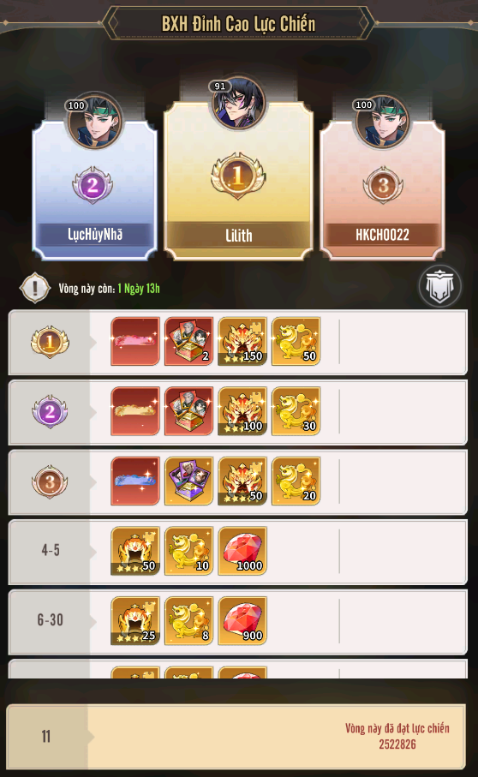Select rank 1 hero card box reward
The width and height of the screenshot is (478, 777).
pos(188,342)
